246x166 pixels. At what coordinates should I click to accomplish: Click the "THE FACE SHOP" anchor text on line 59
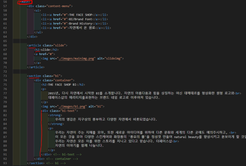[x=81, y=15]
